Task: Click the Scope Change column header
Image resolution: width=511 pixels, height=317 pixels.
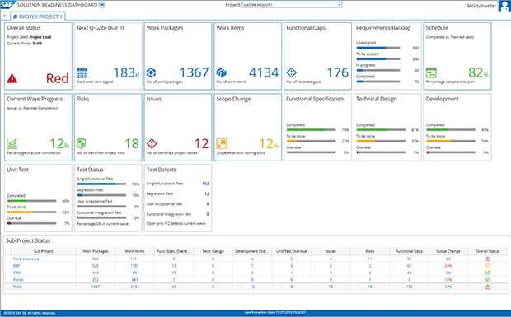Action: click(x=448, y=251)
